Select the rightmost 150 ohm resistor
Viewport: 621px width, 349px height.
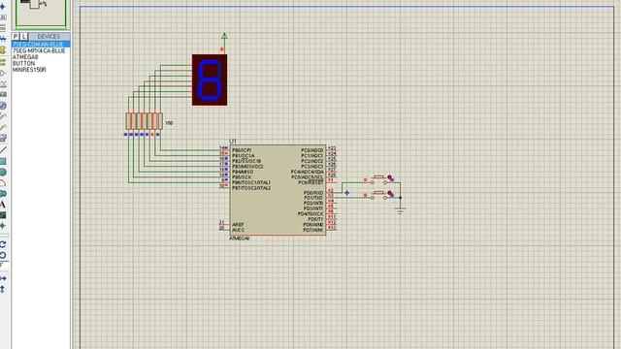click(x=160, y=121)
